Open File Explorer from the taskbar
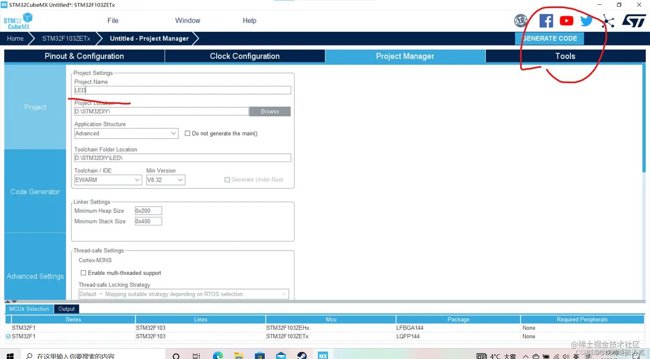650x359 pixels. [239, 356]
